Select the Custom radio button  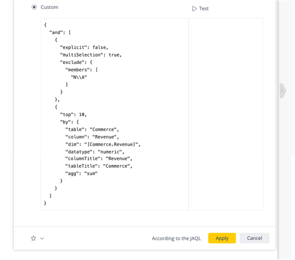(x=34, y=7)
